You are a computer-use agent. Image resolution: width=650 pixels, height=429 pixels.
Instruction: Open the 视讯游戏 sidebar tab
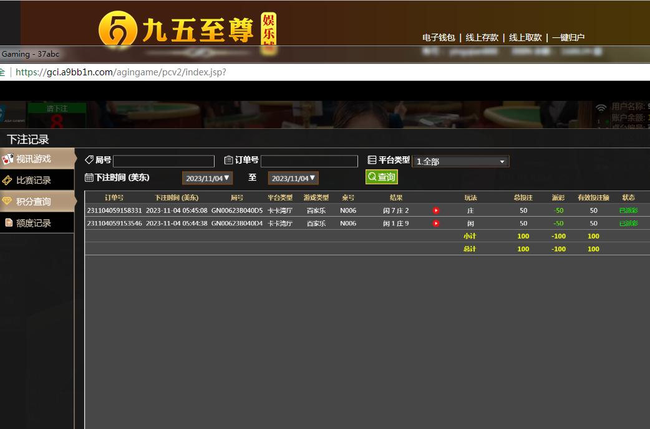pyautogui.click(x=37, y=159)
